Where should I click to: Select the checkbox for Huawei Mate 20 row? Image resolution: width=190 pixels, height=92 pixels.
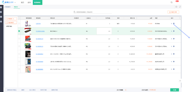(19, 69)
